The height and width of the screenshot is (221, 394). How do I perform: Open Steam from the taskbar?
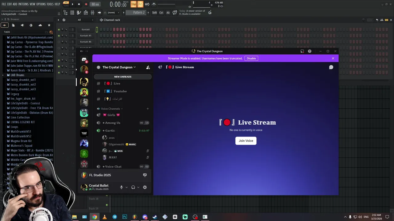[x=155, y=217]
